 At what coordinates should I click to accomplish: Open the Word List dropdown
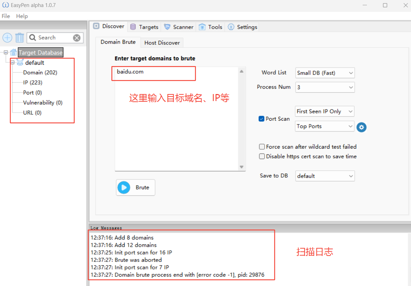(325, 73)
